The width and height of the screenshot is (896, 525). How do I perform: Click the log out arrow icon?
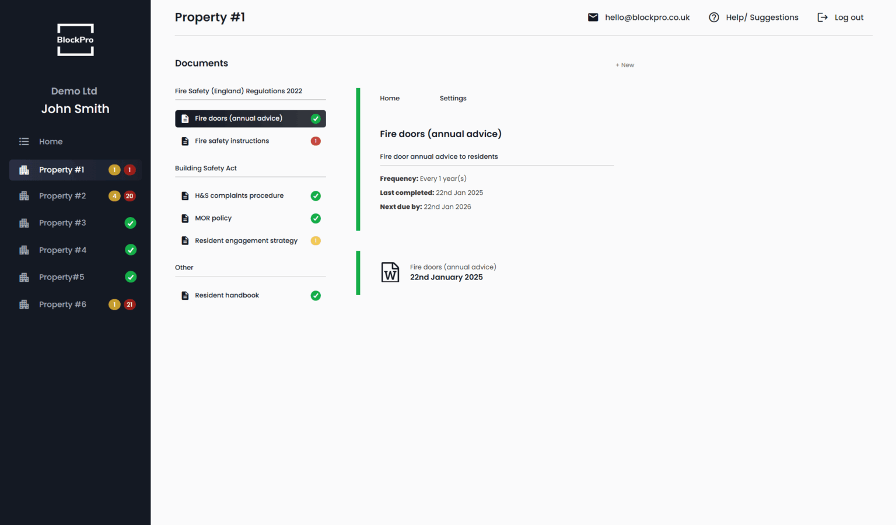[822, 17]
